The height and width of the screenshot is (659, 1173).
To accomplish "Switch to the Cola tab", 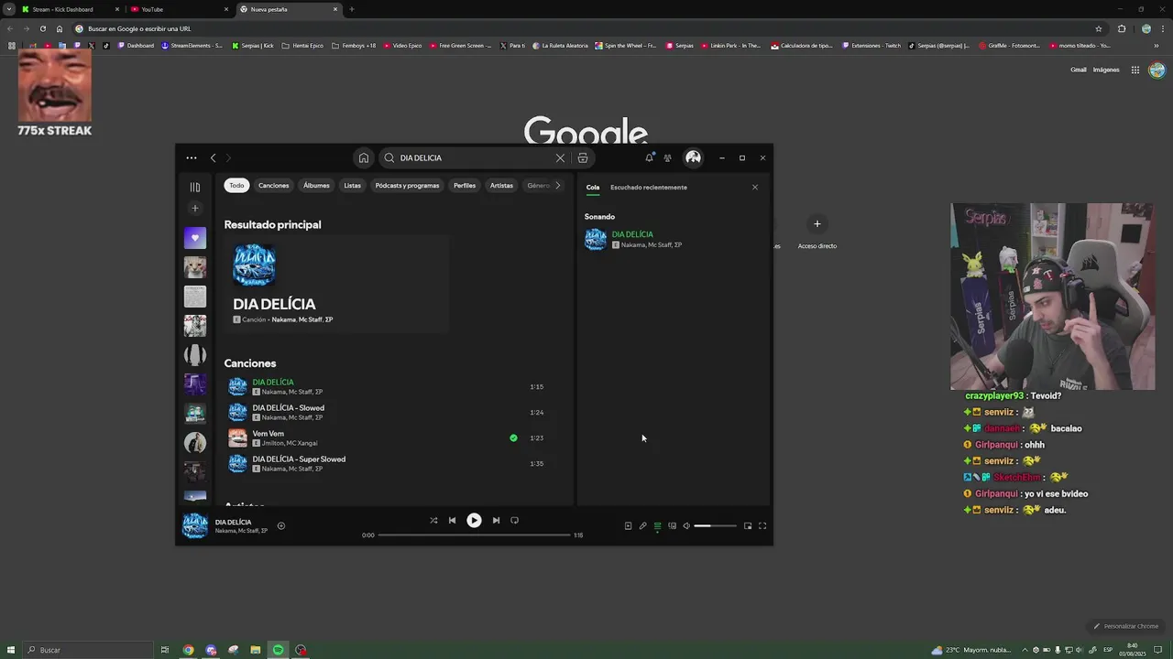I will coord(593,187).
